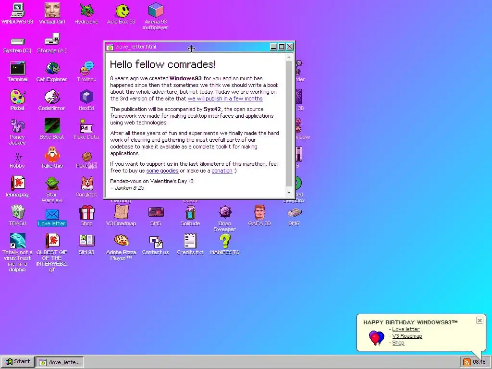Open V3 Roadmap desktop icon
The width and height of the screenshot is (492, 369).
click(x=121, y=216)
